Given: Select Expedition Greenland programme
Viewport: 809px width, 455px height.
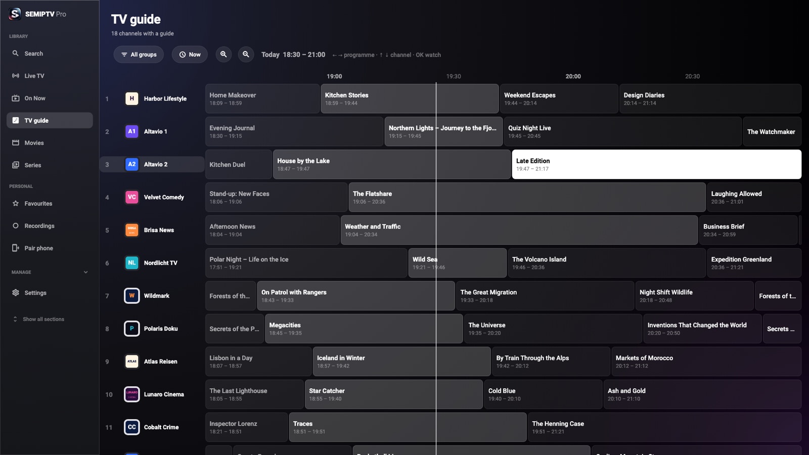Looking at the screenshot, I should 754,263.
